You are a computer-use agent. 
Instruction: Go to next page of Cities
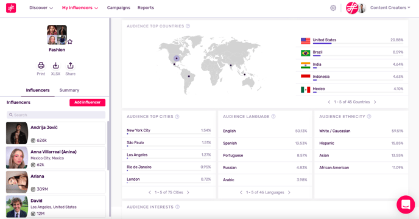(188, 192)
